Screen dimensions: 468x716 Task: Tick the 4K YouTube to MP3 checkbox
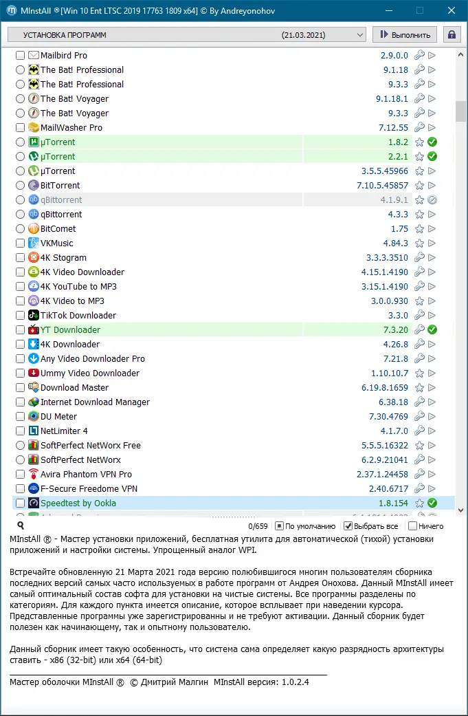(20, 287)
